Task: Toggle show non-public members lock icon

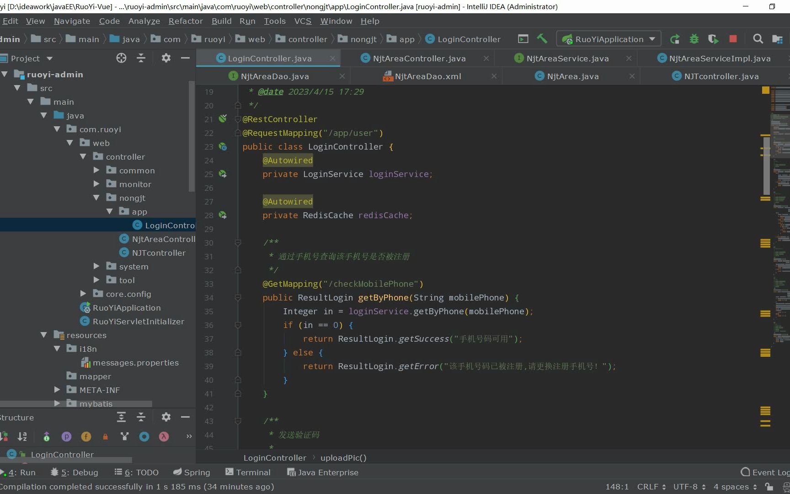Action: point(105,436)
